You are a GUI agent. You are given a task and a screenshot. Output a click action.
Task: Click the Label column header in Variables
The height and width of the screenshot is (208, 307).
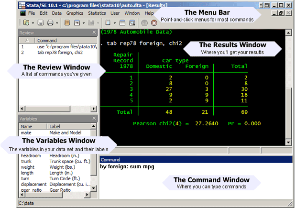click(x=69, y=126)
